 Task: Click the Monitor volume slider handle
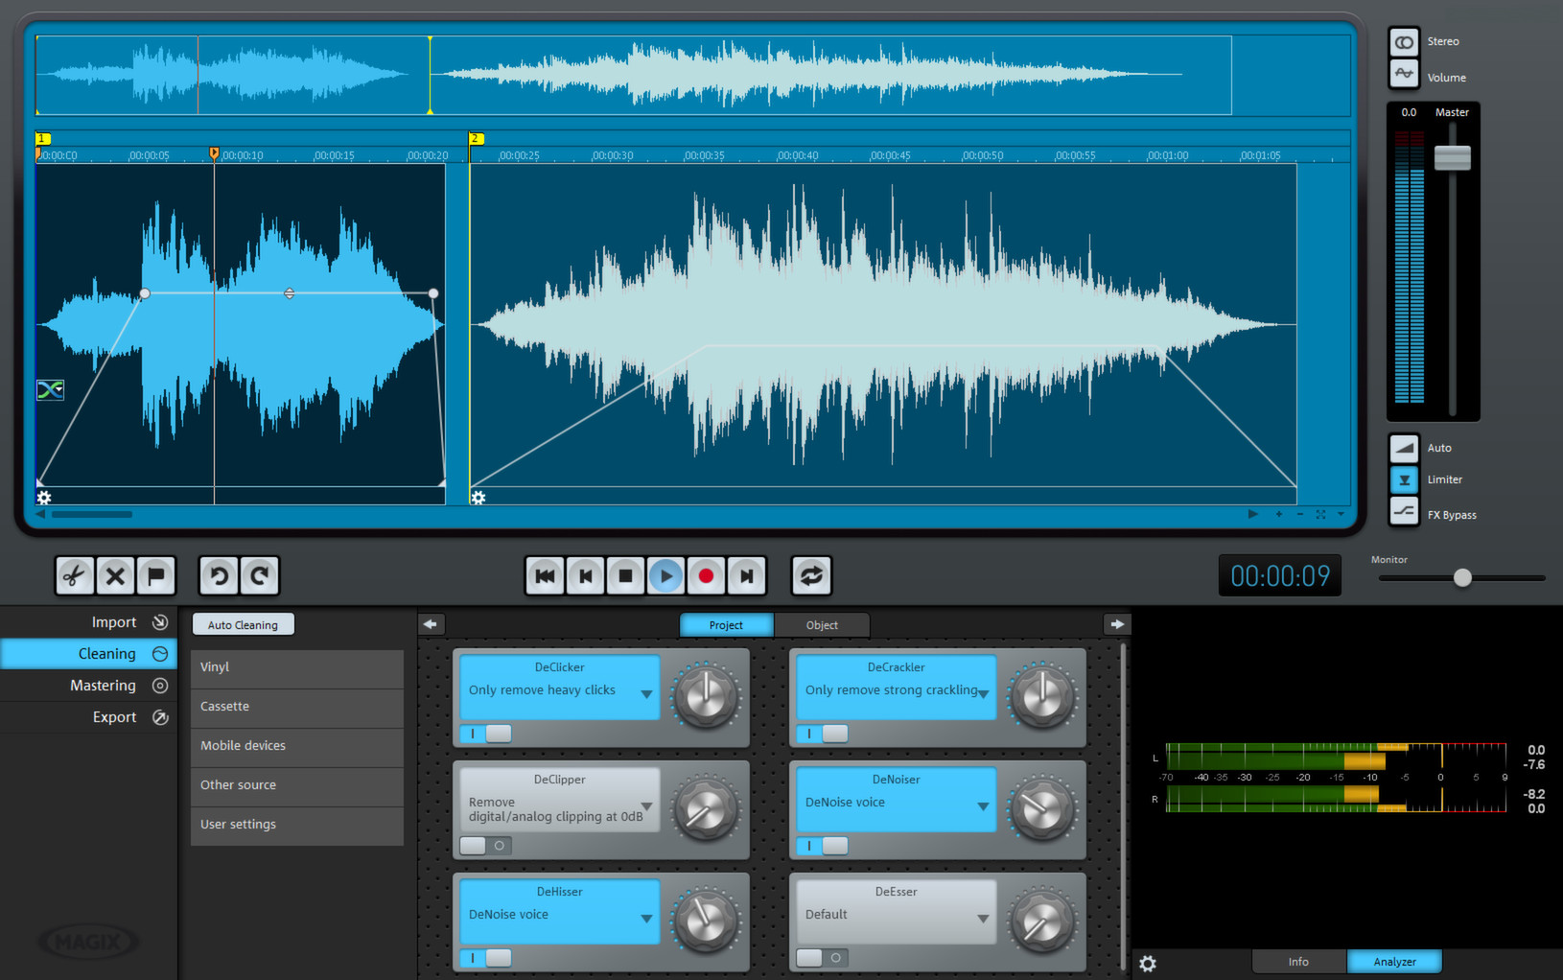1462,577
